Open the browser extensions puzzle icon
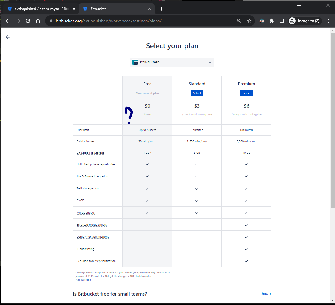The width and height of the screenshot is (335, 305). [x=272, y=21]
